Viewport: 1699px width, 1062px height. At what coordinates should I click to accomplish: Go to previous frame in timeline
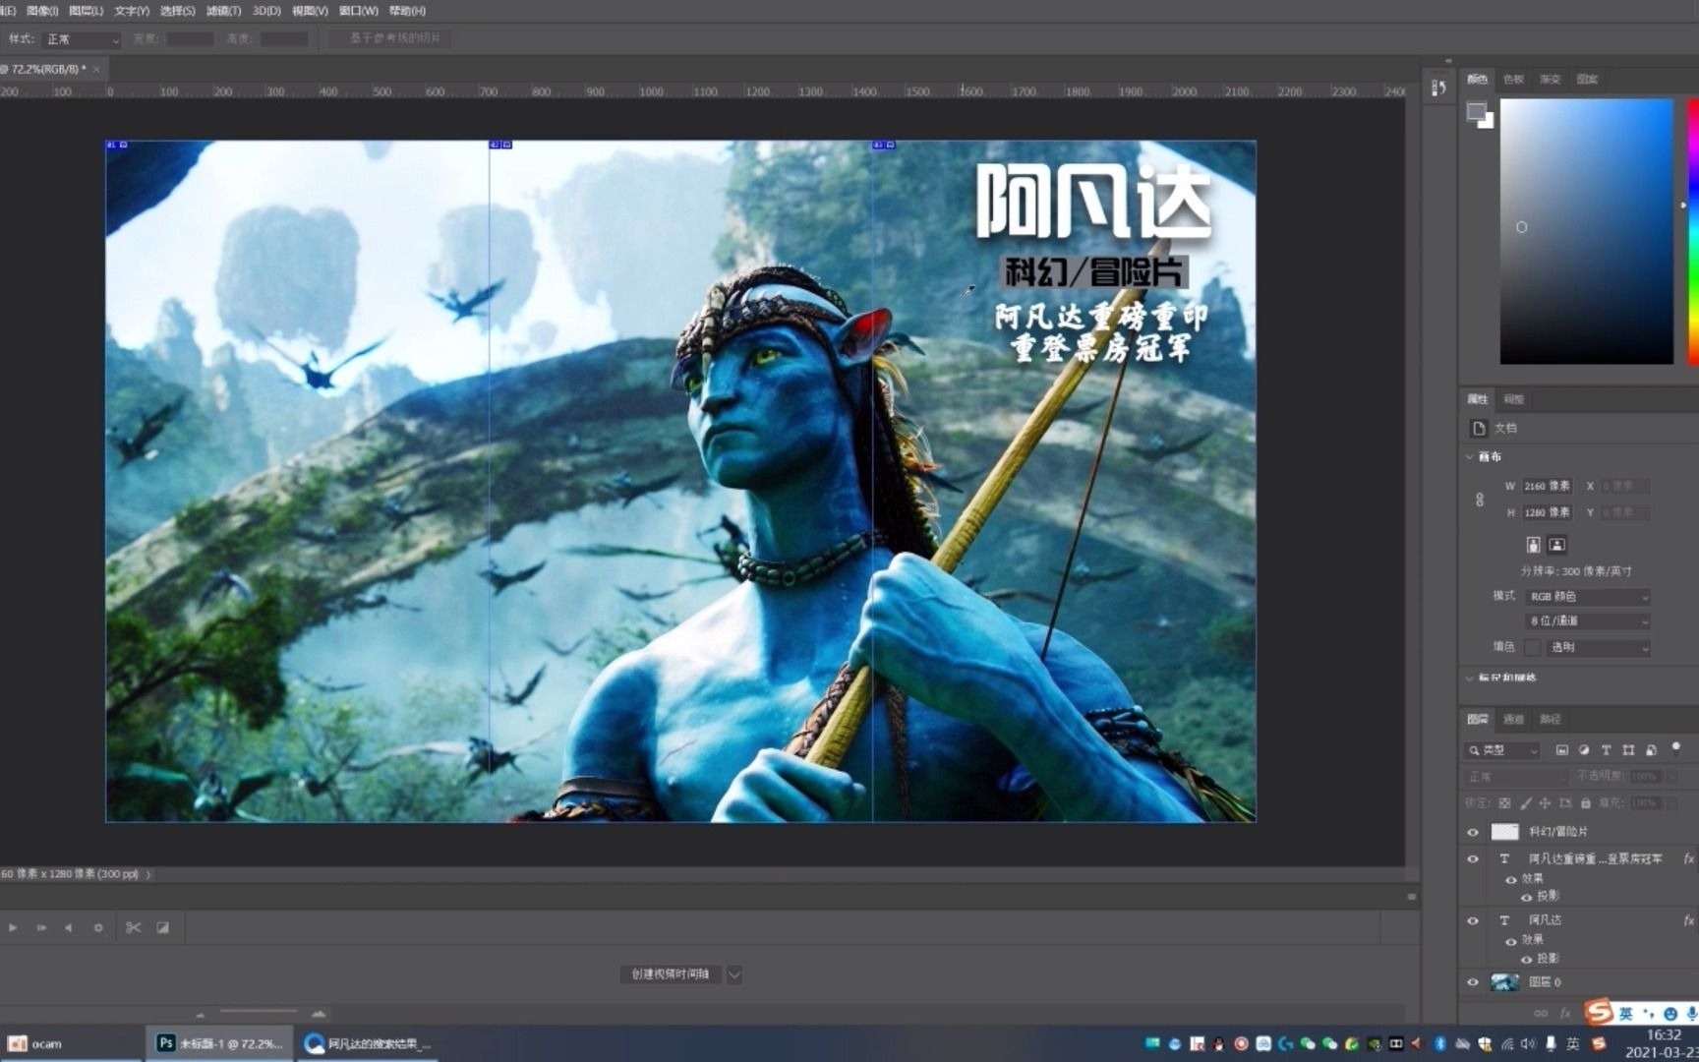click(x=68, y=927)
